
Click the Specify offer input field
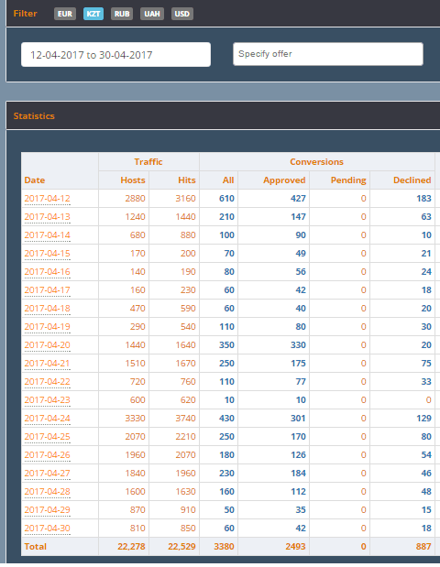328,54
